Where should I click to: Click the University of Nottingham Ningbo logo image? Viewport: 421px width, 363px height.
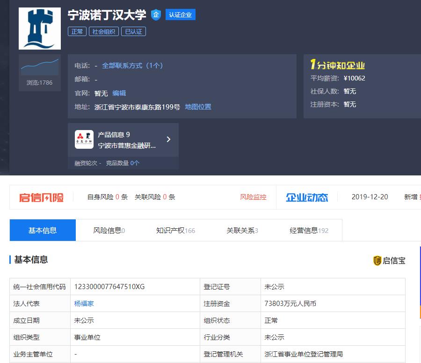[40, 29]
